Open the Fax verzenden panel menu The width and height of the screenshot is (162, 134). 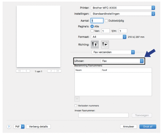113,52
